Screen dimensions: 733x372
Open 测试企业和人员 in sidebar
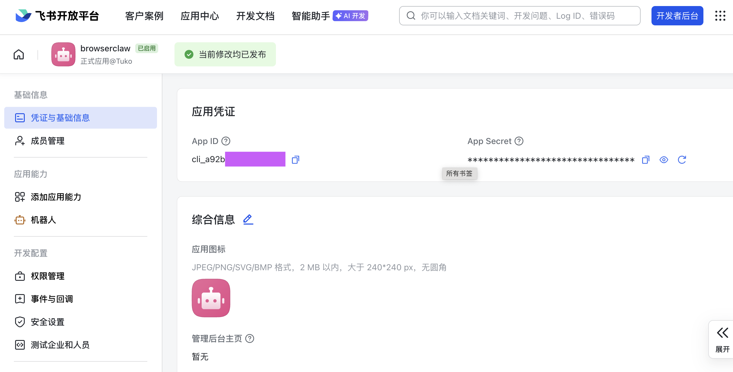coord(81,345)
